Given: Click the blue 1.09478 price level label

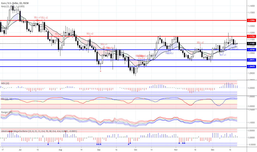Looking at the screenshot, I should 251,67.
